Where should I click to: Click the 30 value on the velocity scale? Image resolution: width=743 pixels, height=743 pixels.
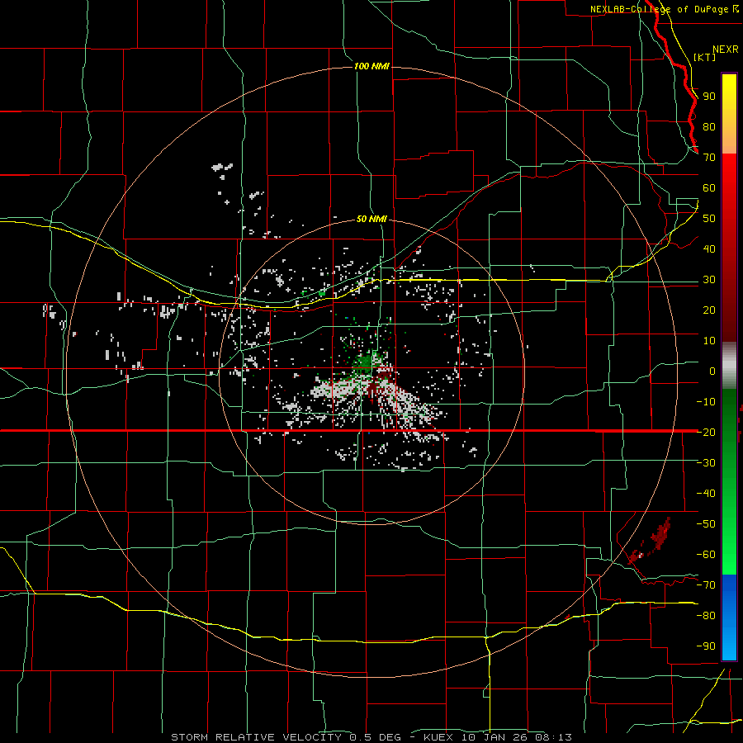709,280
